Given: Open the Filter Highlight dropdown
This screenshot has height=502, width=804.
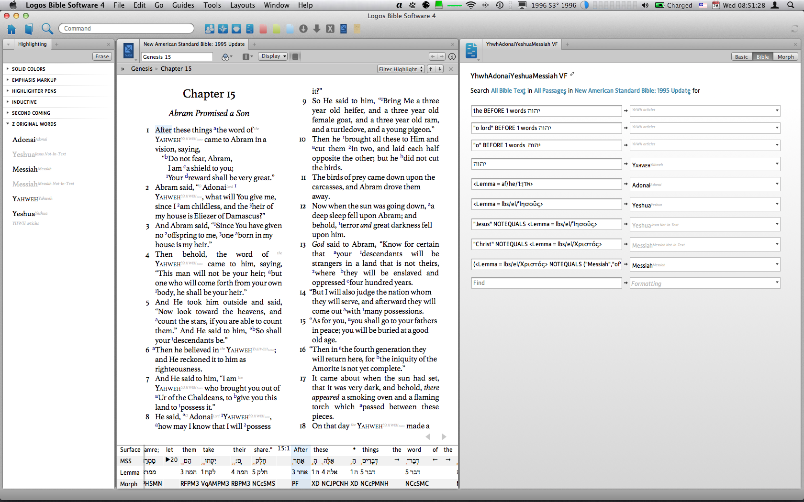Looking at the screenshot, I should tap(401, 69).
